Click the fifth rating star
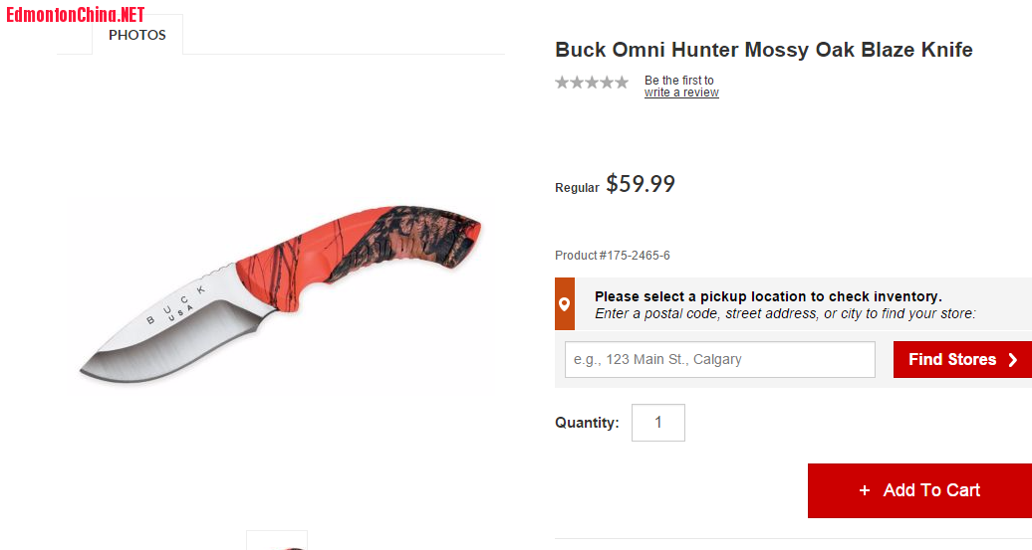Viewport: 1032px width, 550px height. (622, 83)
